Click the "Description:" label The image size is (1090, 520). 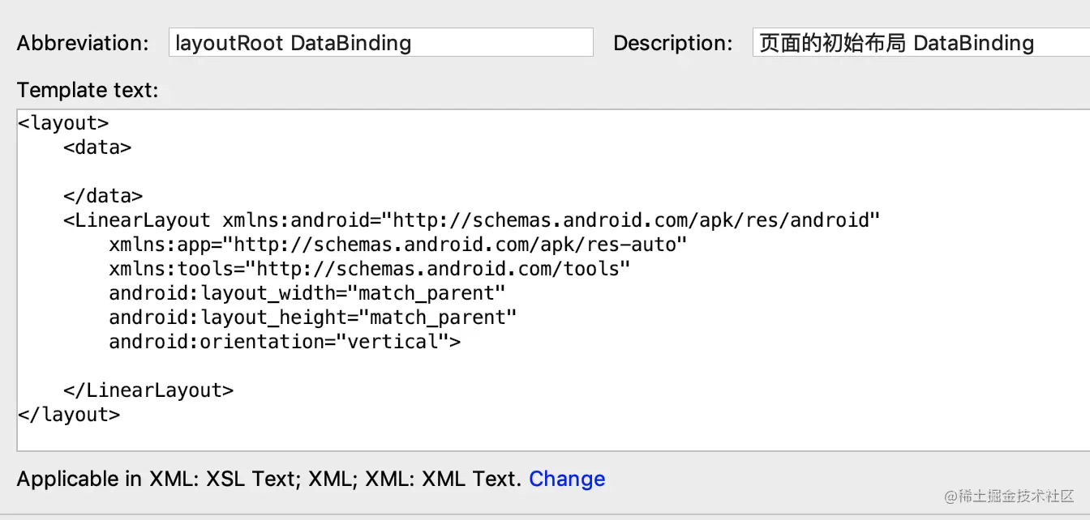672,44
